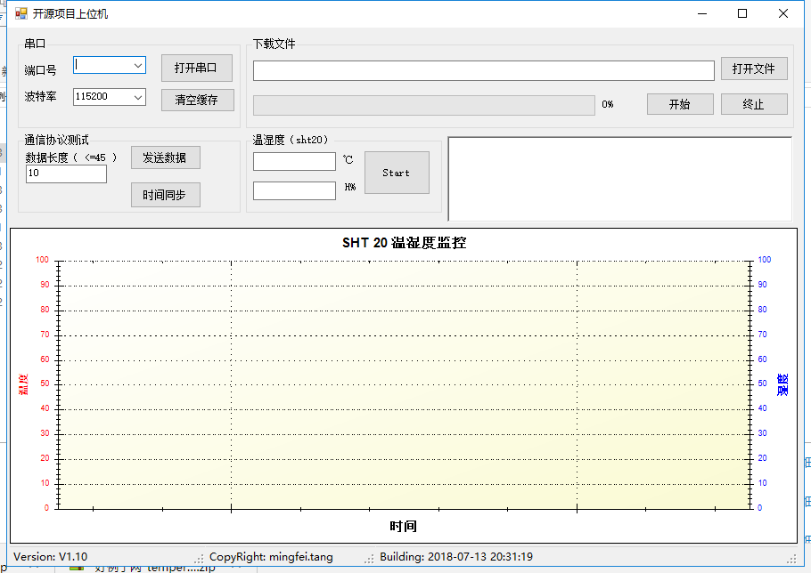Click the 清空缓存 button

198,101
